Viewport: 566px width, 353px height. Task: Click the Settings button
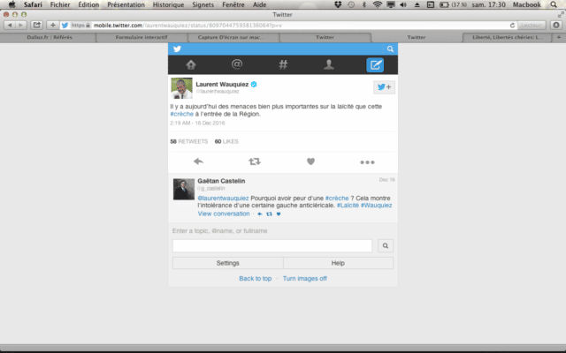click(228, 263)
